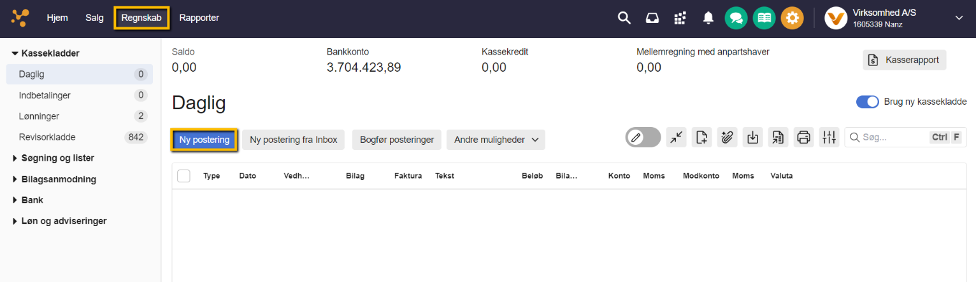The width and height of the screenshot is (976, 282).
Task: Click the printer icon in the toolbar
Action: (803, 137)
